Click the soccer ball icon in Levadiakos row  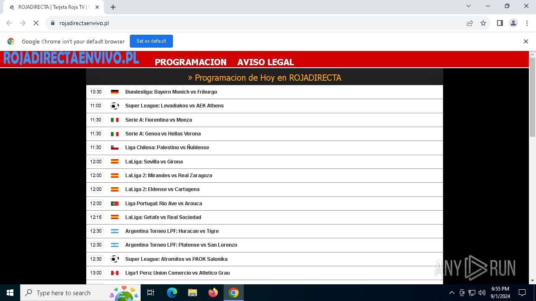point(115,106)
